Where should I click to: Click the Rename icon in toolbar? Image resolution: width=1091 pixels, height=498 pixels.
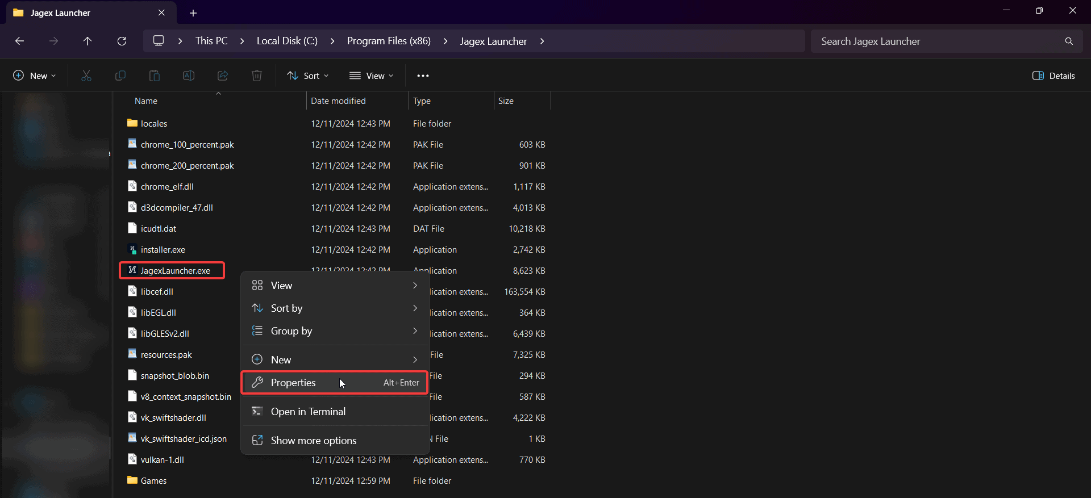(189, 76)
